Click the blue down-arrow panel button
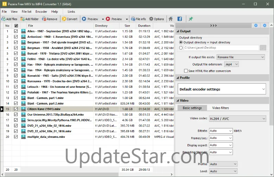The width and height of the screenshot is (274, 177). pyautogui.click(x=256, y=26)
